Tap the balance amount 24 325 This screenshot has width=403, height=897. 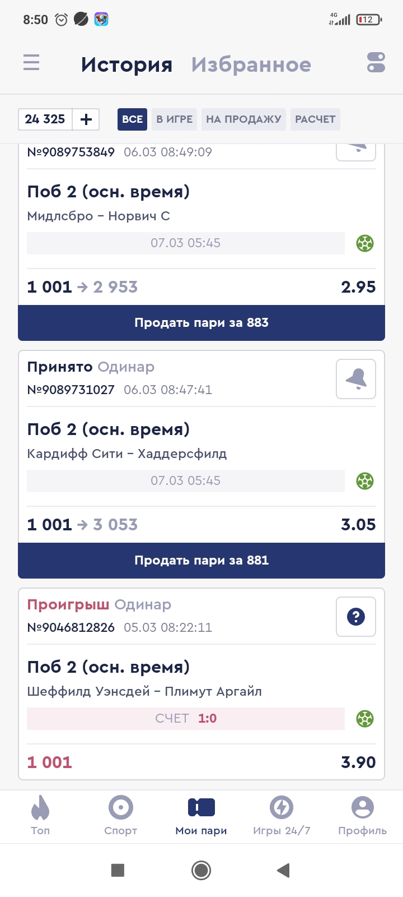coord(45,119)
